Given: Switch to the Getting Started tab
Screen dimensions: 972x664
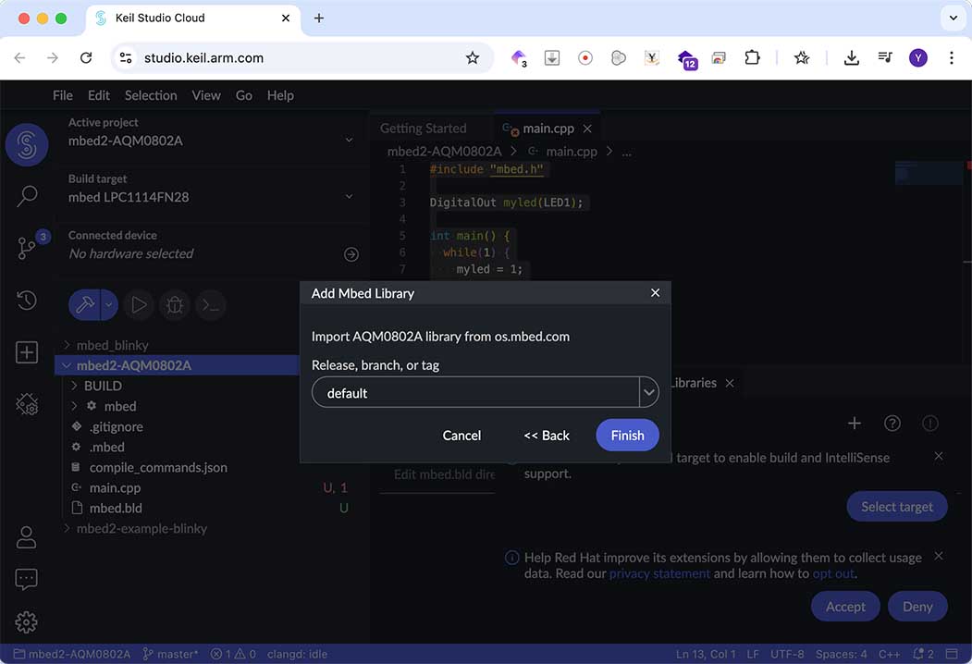Looking at the screenshot, I should click(424, 129).
